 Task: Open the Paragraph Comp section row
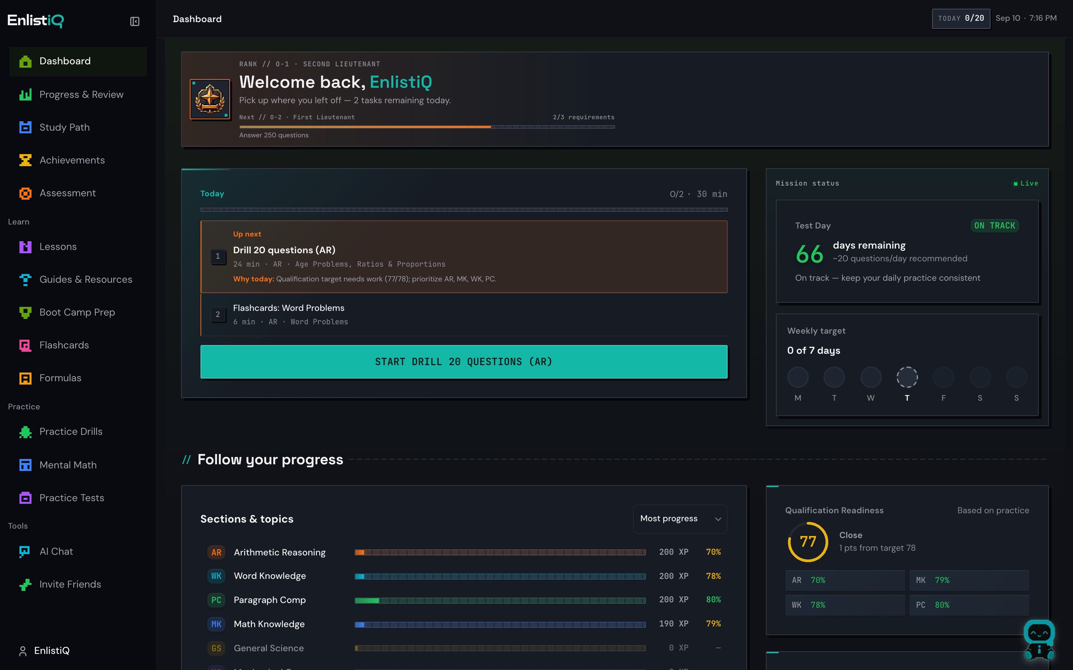coord(464,600)
